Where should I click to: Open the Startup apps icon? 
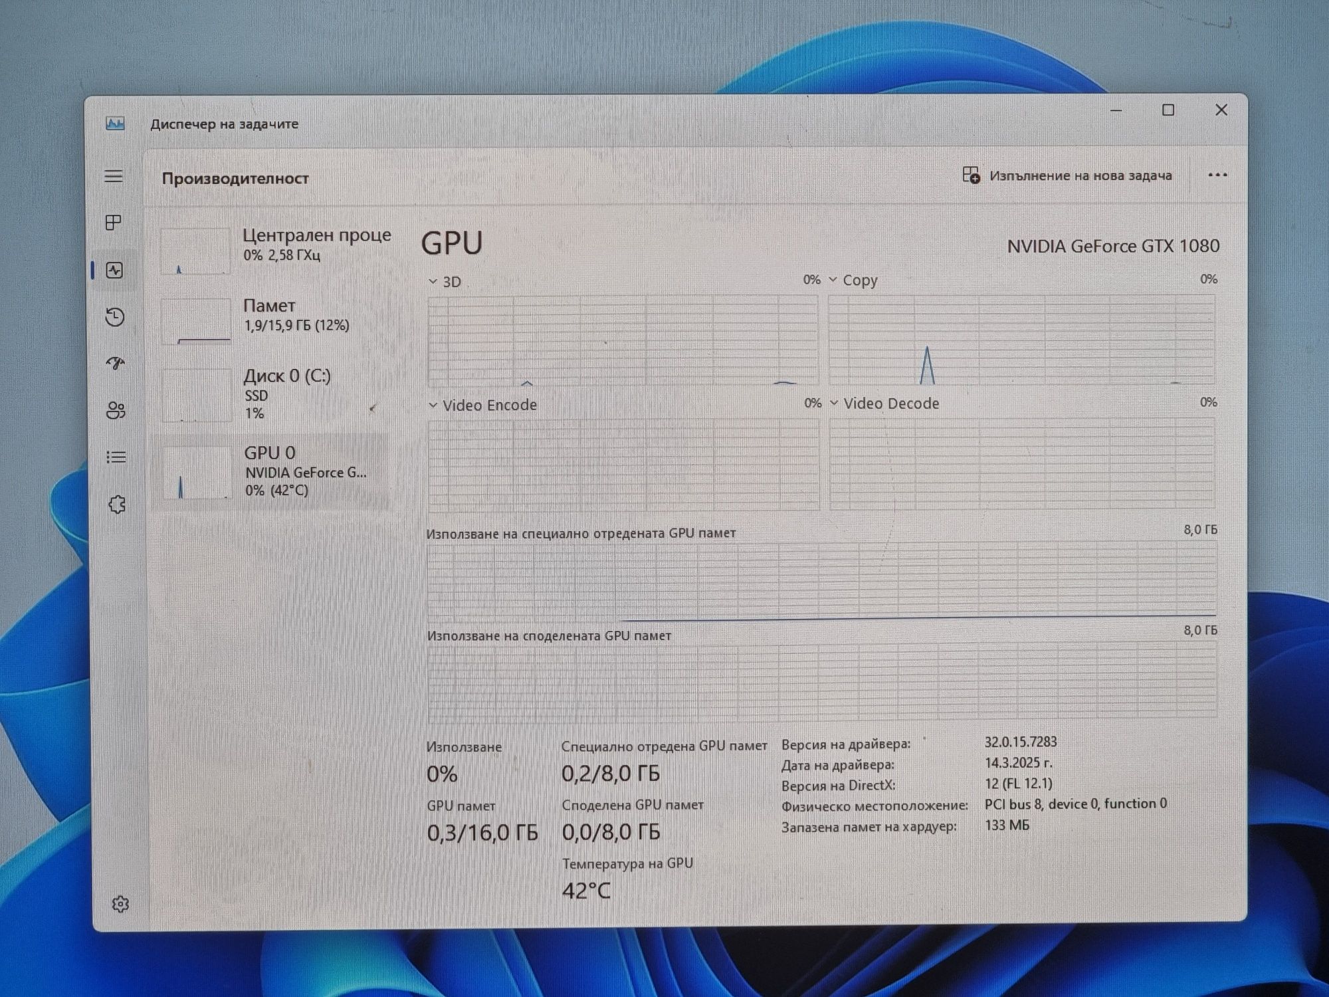pyautogui.click(x=116, y=363)
